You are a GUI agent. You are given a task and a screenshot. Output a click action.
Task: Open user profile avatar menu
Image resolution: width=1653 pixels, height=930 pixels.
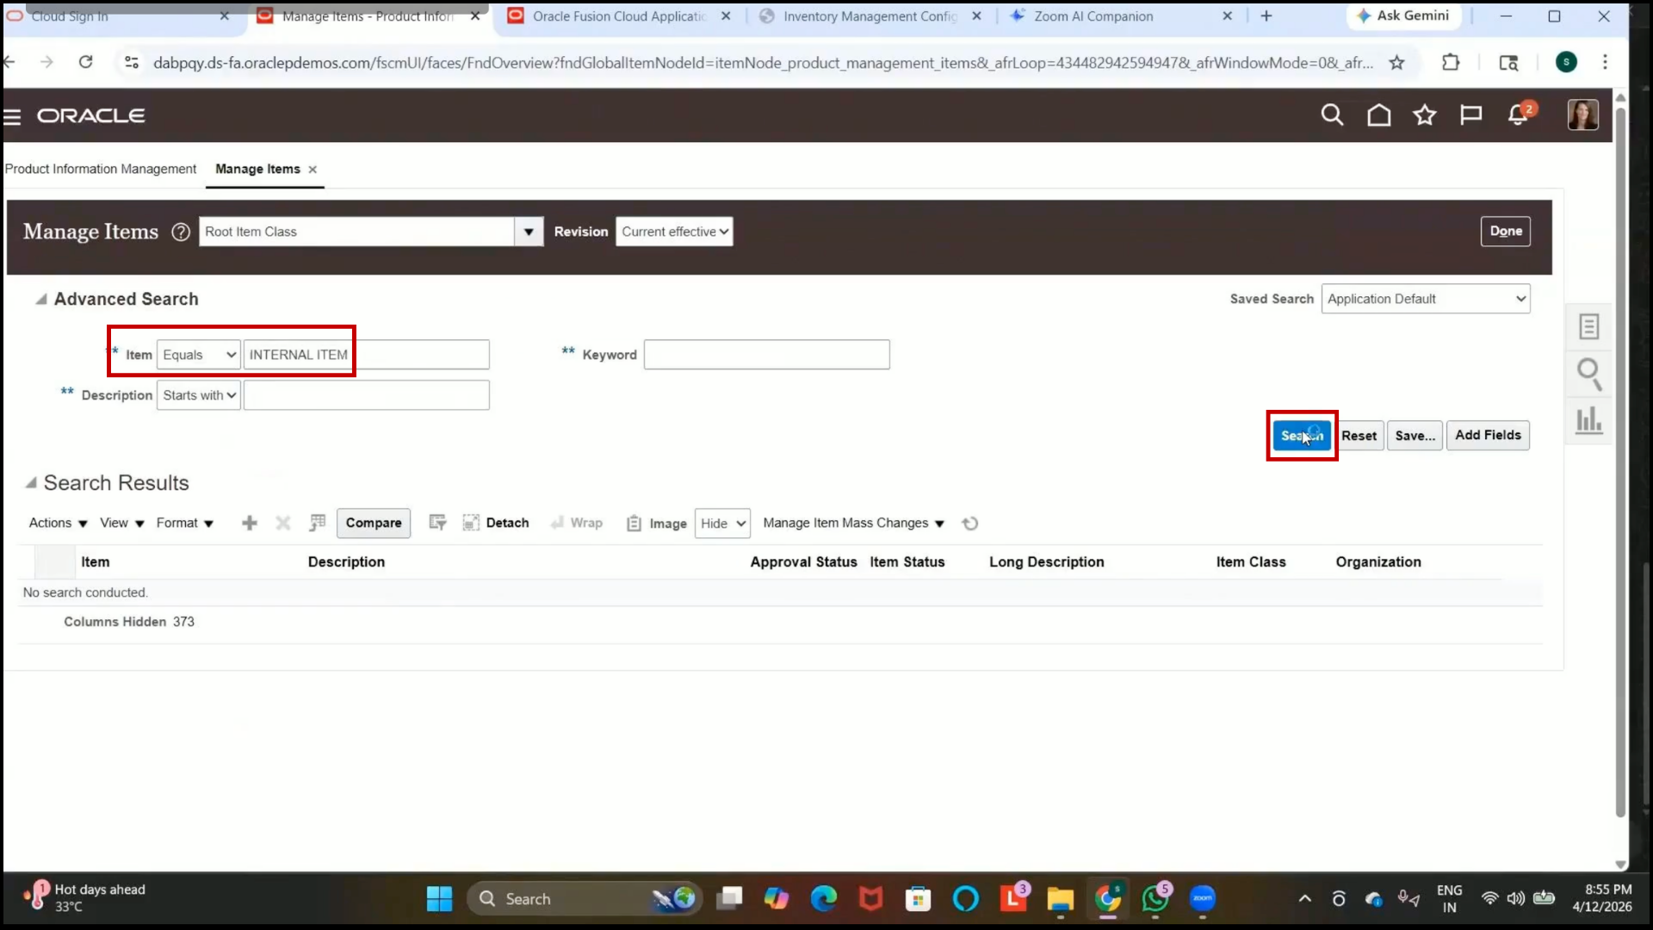tap(1582, 115)
